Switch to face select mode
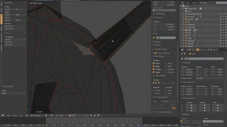 (75, 115)
